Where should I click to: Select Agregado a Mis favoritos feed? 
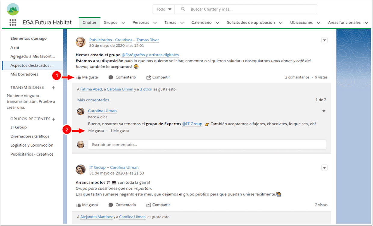tap(32, 56)
